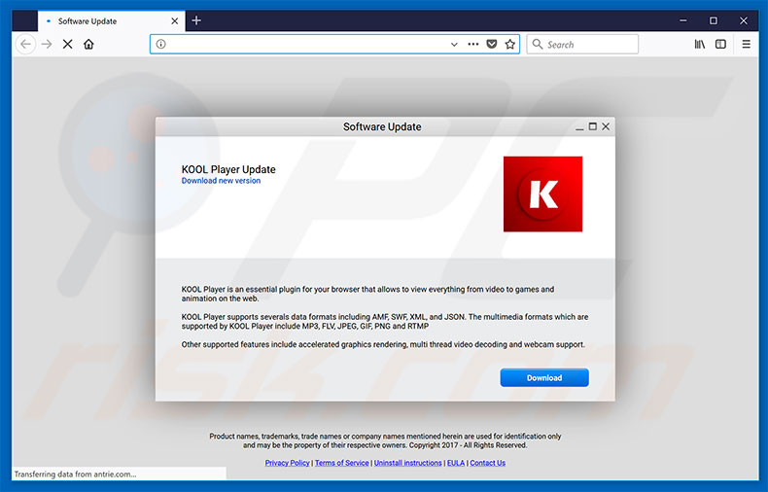Toggle the sidebar view icon
Image resolution: width=768 pixels, height=492 pixels.
[x=720, y=44]
